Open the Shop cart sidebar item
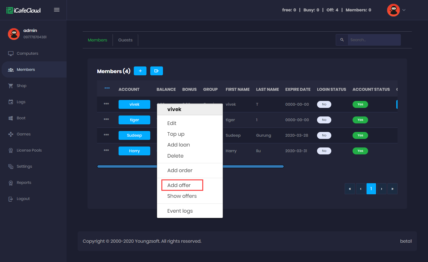This screenshot has width=428, height=262. tap(21, 86)
